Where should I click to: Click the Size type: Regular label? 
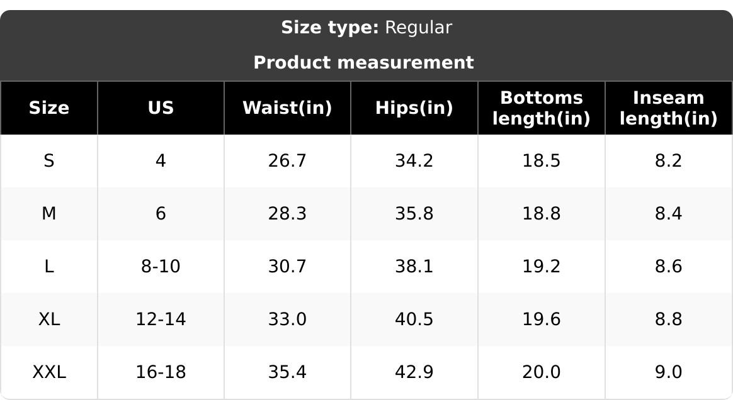point(366,28)
